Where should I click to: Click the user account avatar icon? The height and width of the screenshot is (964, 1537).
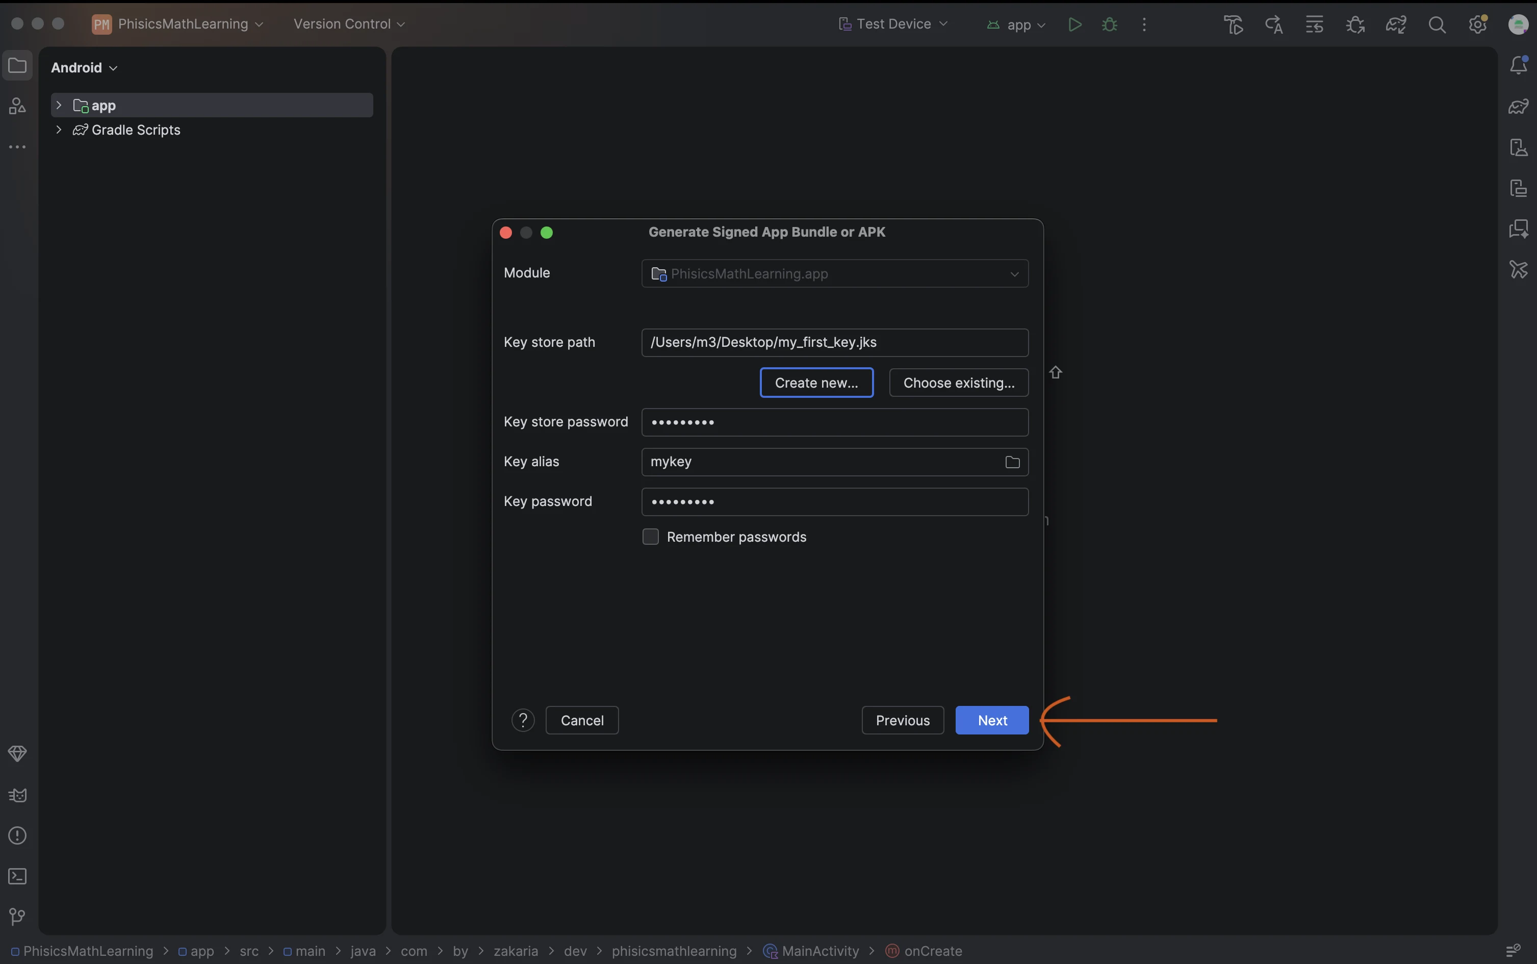tap(1518, 24)
